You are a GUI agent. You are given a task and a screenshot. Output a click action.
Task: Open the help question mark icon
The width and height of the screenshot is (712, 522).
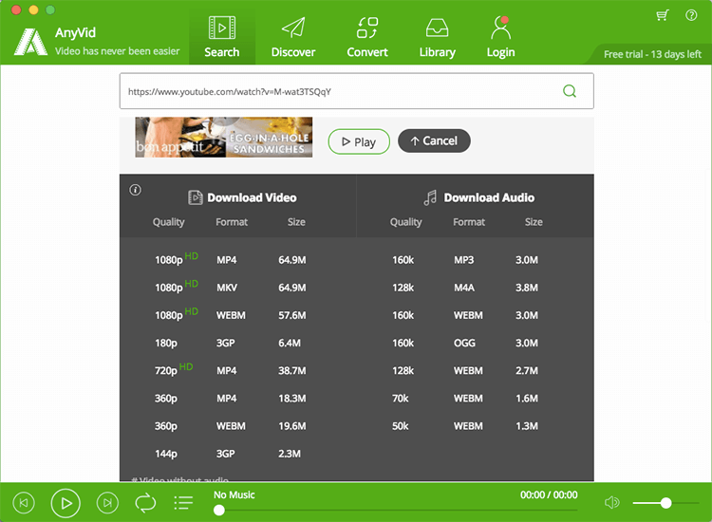(x=691, y=15)
